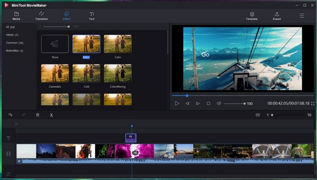
Task: Click the MiniTool MovieMaker logo icon
Action: point(6,5)
